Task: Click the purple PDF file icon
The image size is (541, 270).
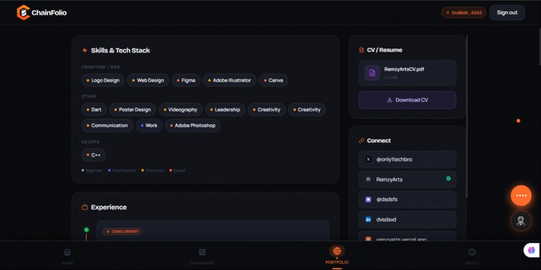Action: (373, 73)
